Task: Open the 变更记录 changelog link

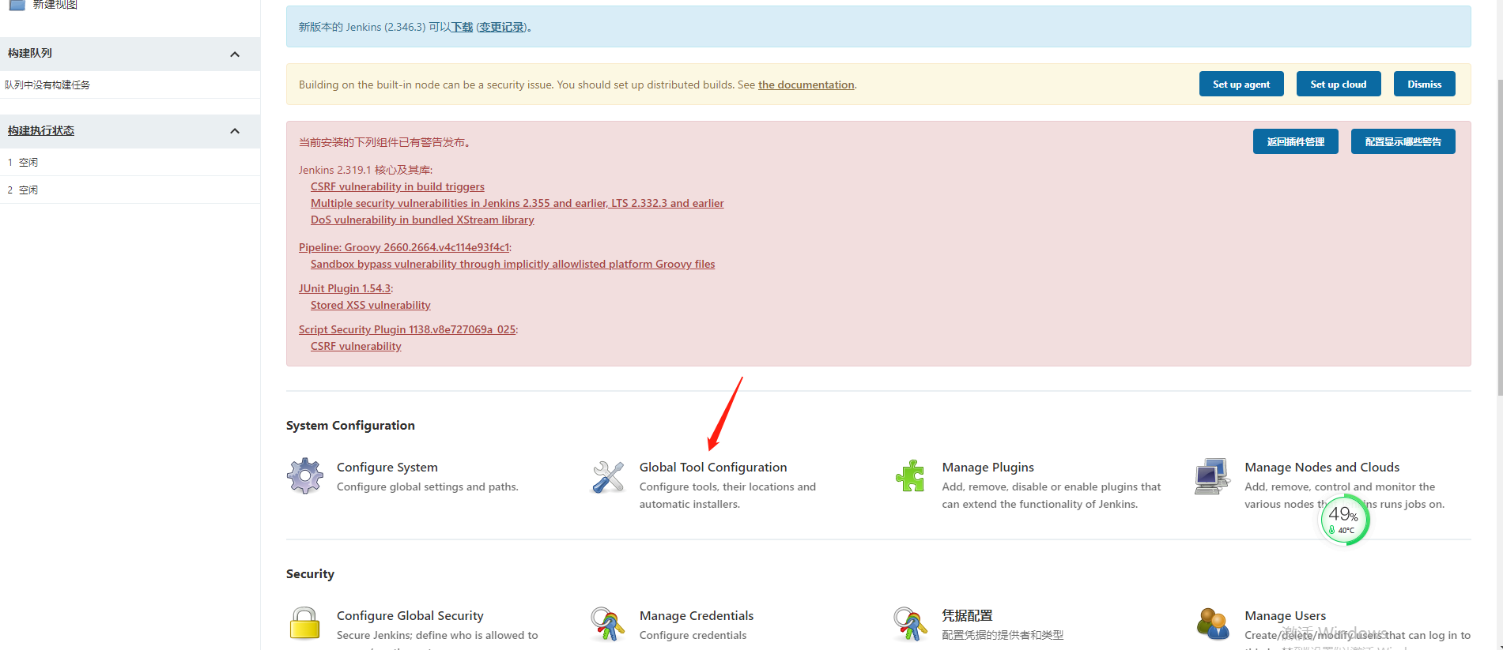Action: tap(501, 27)
